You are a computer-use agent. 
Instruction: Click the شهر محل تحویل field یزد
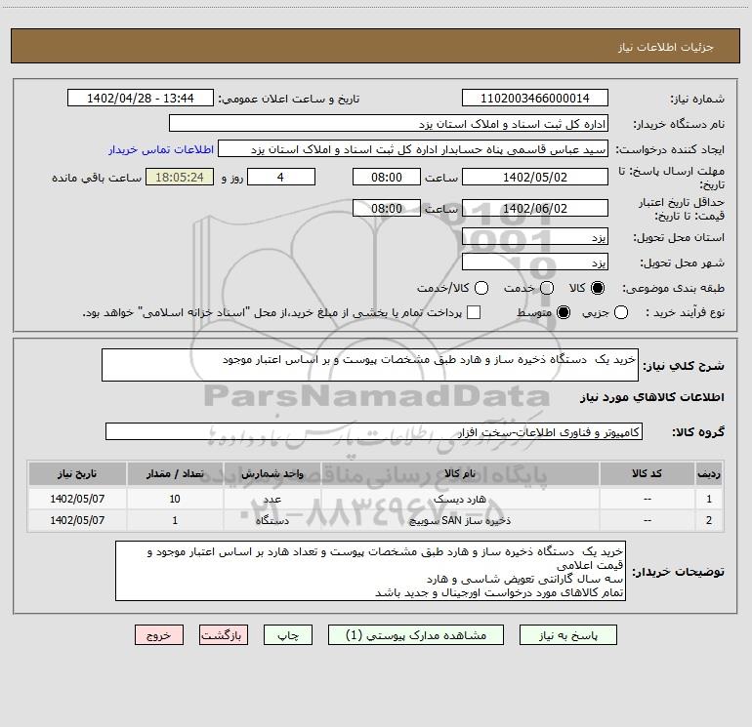[535, 262]
